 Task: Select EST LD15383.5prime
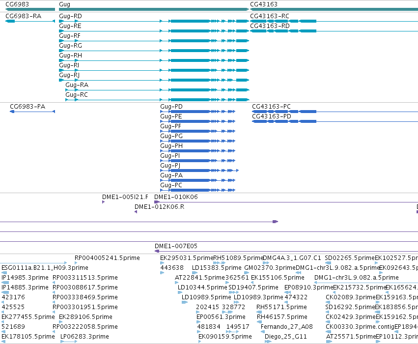pos(217,268)
